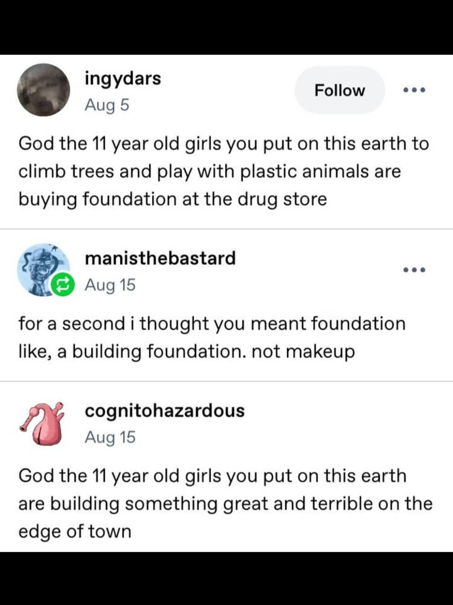Click the reply about building foundation
This screenshot has height=605, width=453.
pyautogui.click(x=211, y=337)
